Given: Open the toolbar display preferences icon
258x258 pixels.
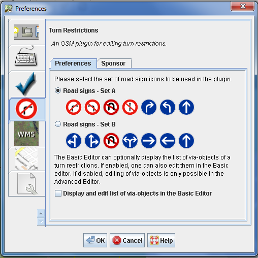Looking at the screenshot, I should pyautogui.click(x=26, y=32).
